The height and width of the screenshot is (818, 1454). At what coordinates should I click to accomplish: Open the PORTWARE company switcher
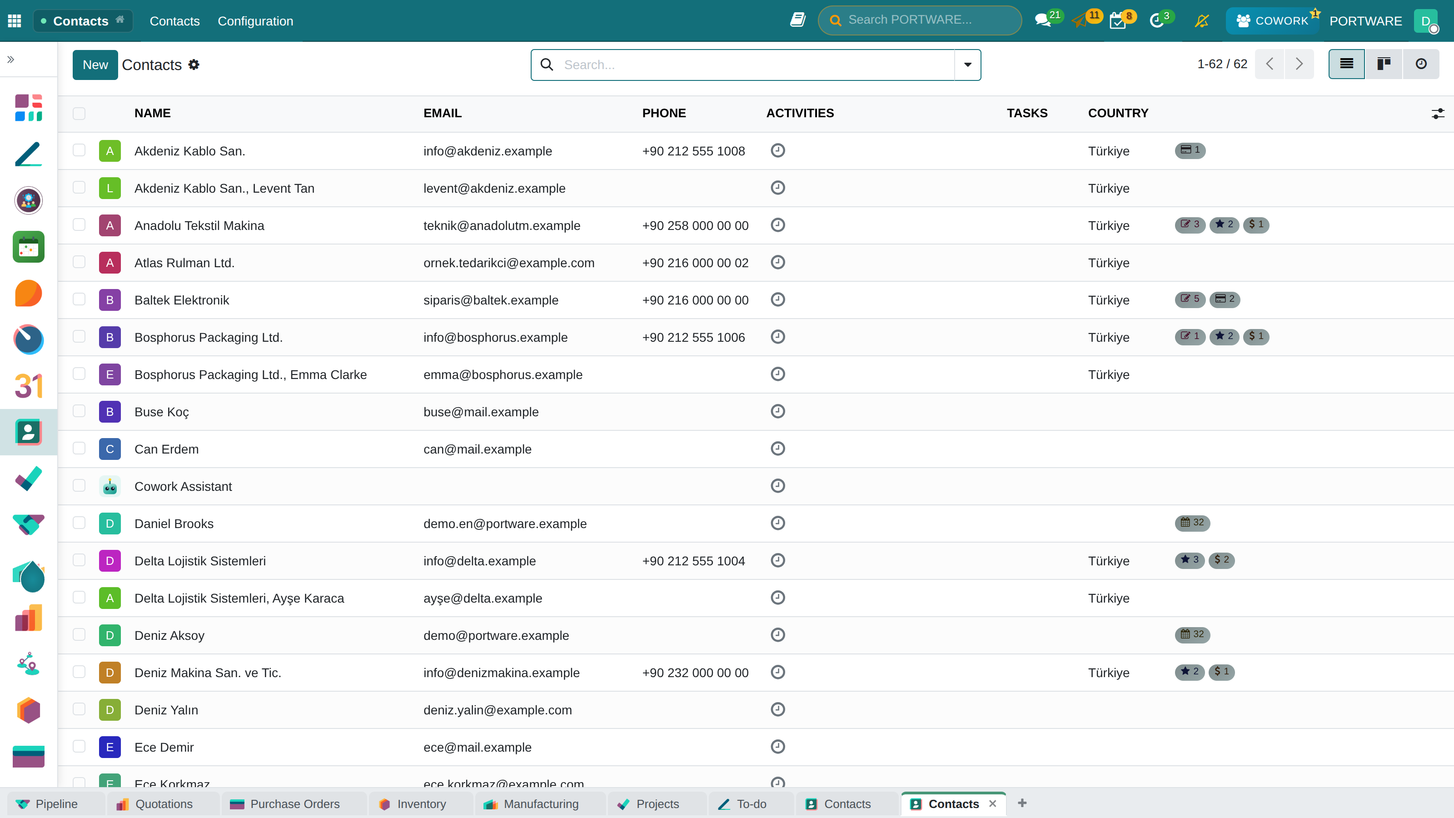[1365, 21]
